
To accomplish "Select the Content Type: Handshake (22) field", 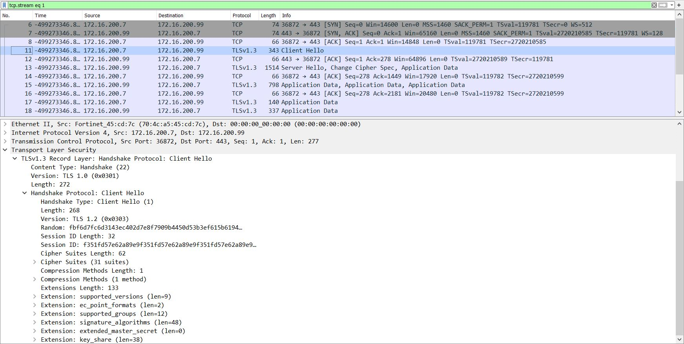I will point(80,167).
